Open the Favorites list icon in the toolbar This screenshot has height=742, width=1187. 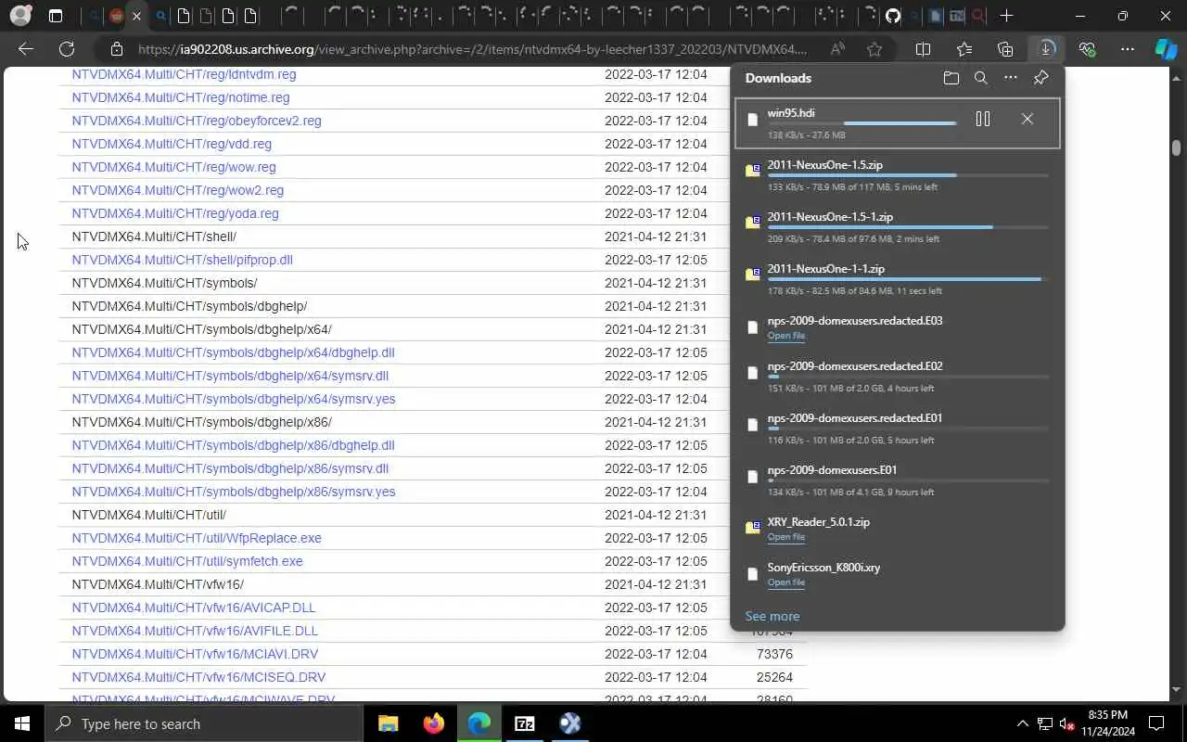(964, 49)
